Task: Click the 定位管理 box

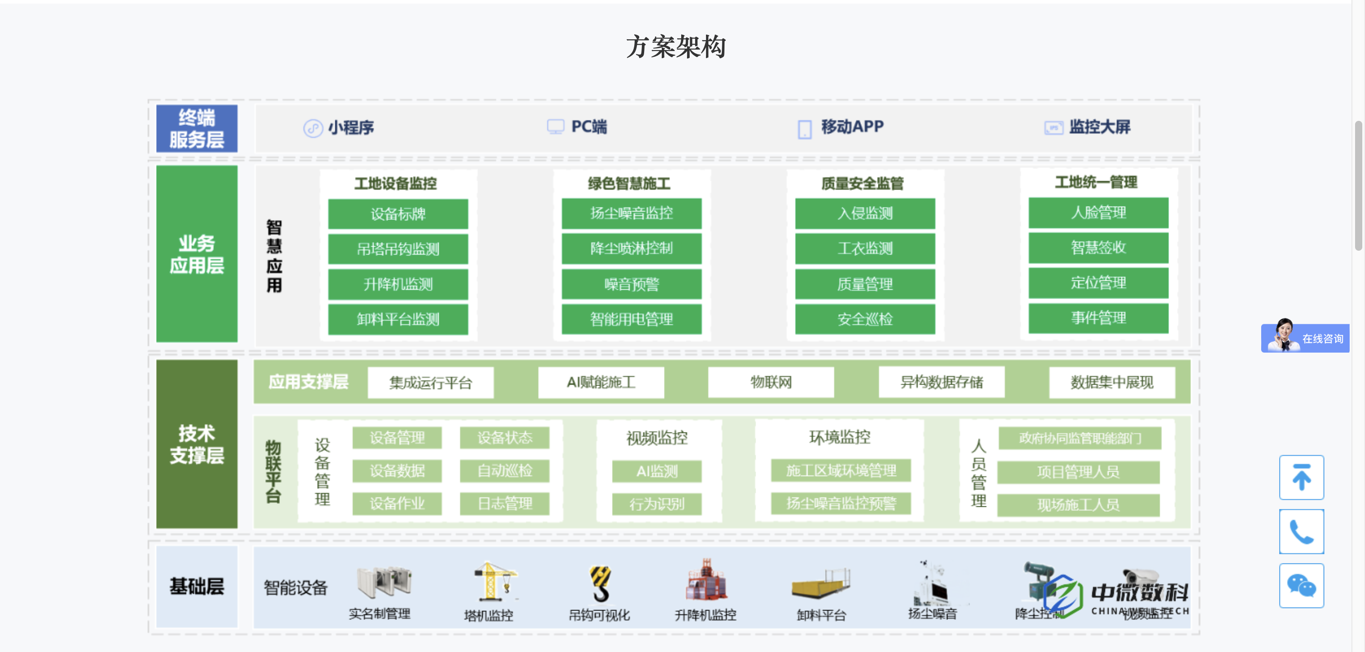Action: (x=1099, y=283)
